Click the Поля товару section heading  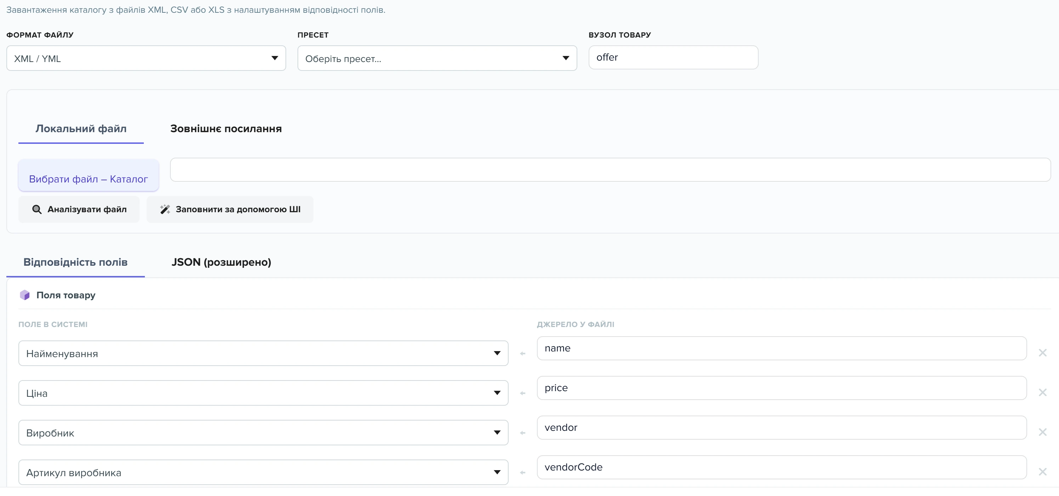[66, 295]
